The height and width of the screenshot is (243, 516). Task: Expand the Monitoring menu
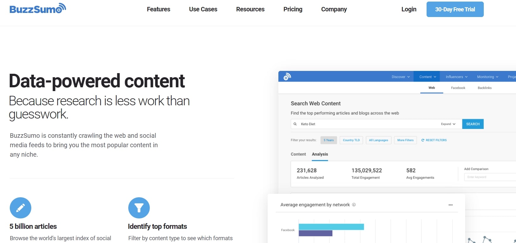click(487, 77)
